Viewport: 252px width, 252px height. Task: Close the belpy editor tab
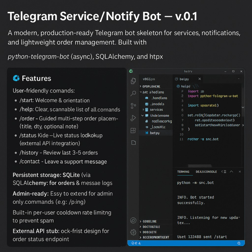[x=200, y=79]
